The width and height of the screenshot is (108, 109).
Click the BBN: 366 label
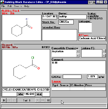[x=8, y=14]
